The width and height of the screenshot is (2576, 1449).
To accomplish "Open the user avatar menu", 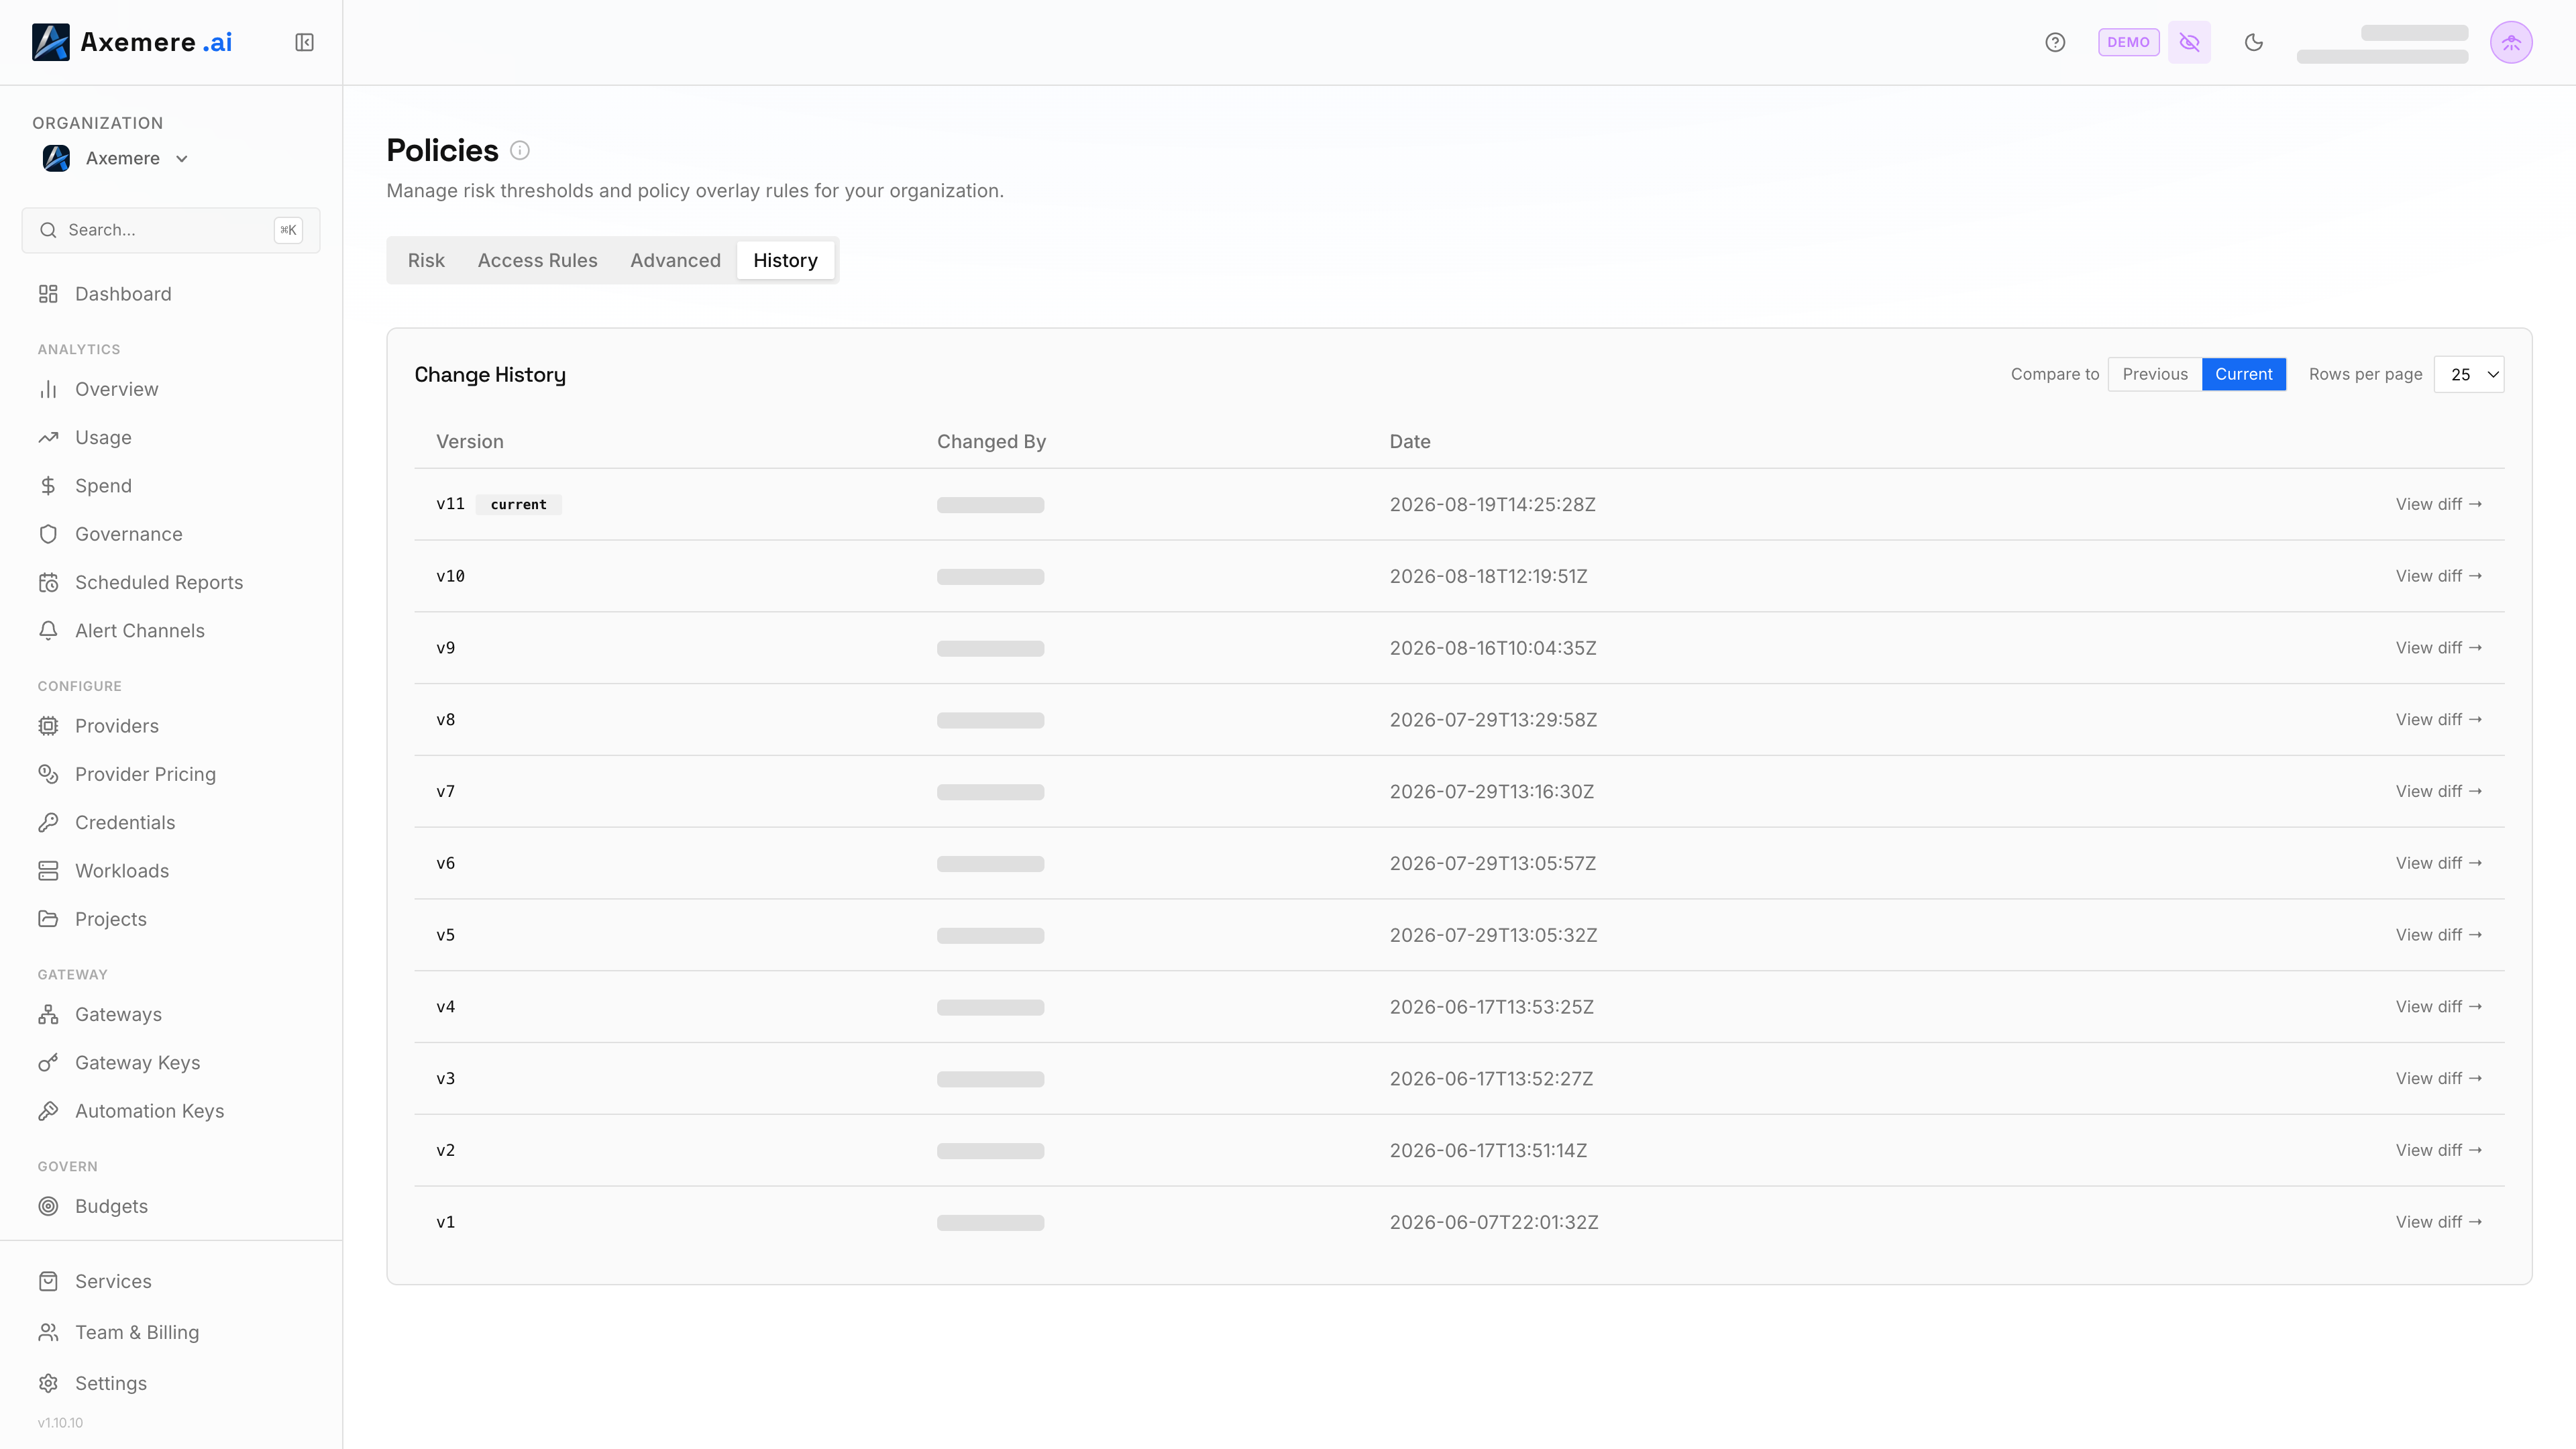I will point(2511,42).
